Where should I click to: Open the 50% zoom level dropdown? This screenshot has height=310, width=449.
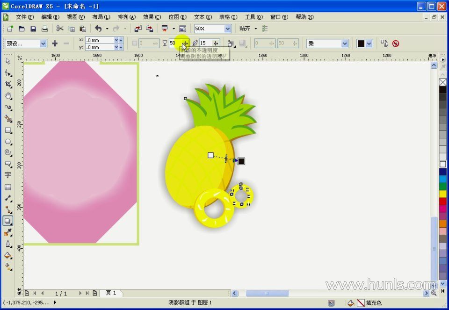[228, 29]
